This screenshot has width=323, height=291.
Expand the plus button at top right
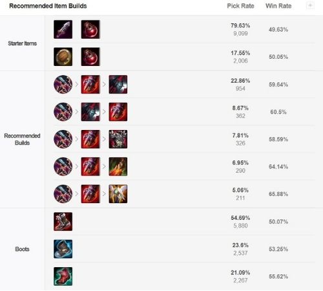click(x=310, y=6)
